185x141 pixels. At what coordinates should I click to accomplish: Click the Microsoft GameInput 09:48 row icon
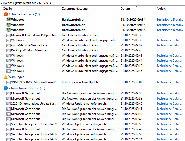point(8,119)
